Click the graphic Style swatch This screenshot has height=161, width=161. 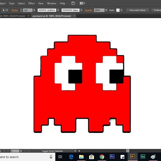click(x=118, y=10)
